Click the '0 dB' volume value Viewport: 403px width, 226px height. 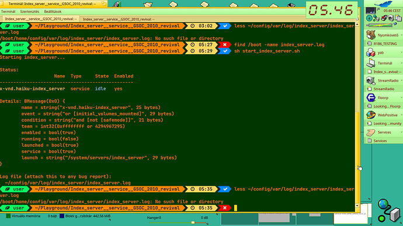[204, 218]
